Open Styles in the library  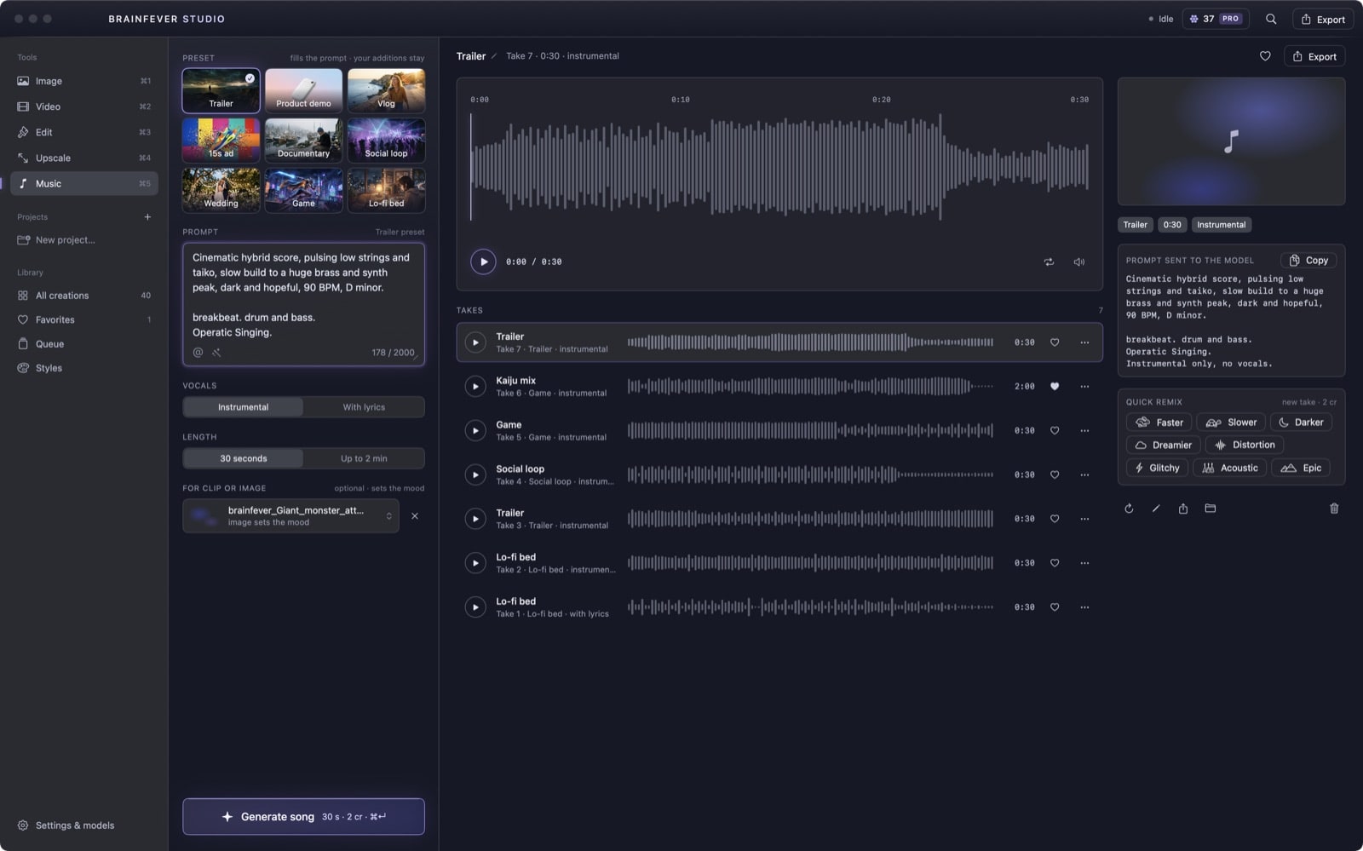84,368
